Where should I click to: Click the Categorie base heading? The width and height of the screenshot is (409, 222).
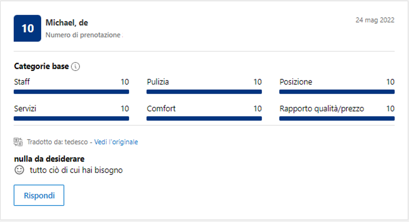pyautogui.click(x=41, y=66)
